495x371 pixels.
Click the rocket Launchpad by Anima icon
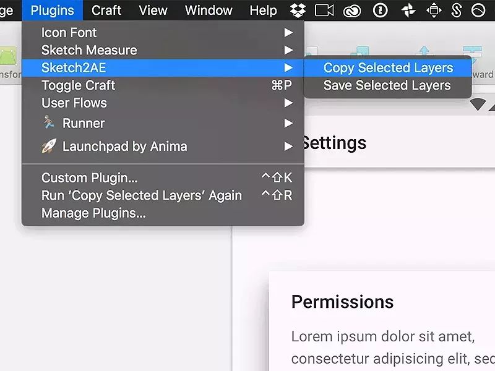tap(49, 146)
